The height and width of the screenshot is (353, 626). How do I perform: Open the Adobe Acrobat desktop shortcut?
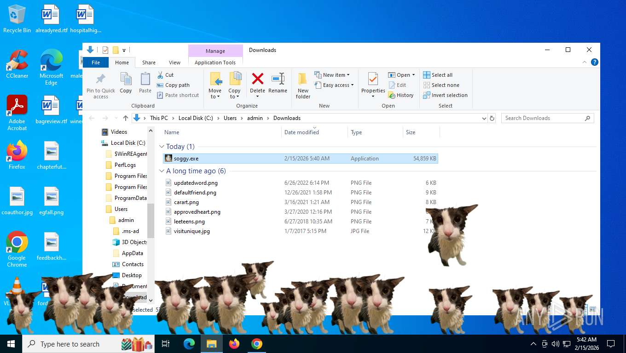pos(17,113)
